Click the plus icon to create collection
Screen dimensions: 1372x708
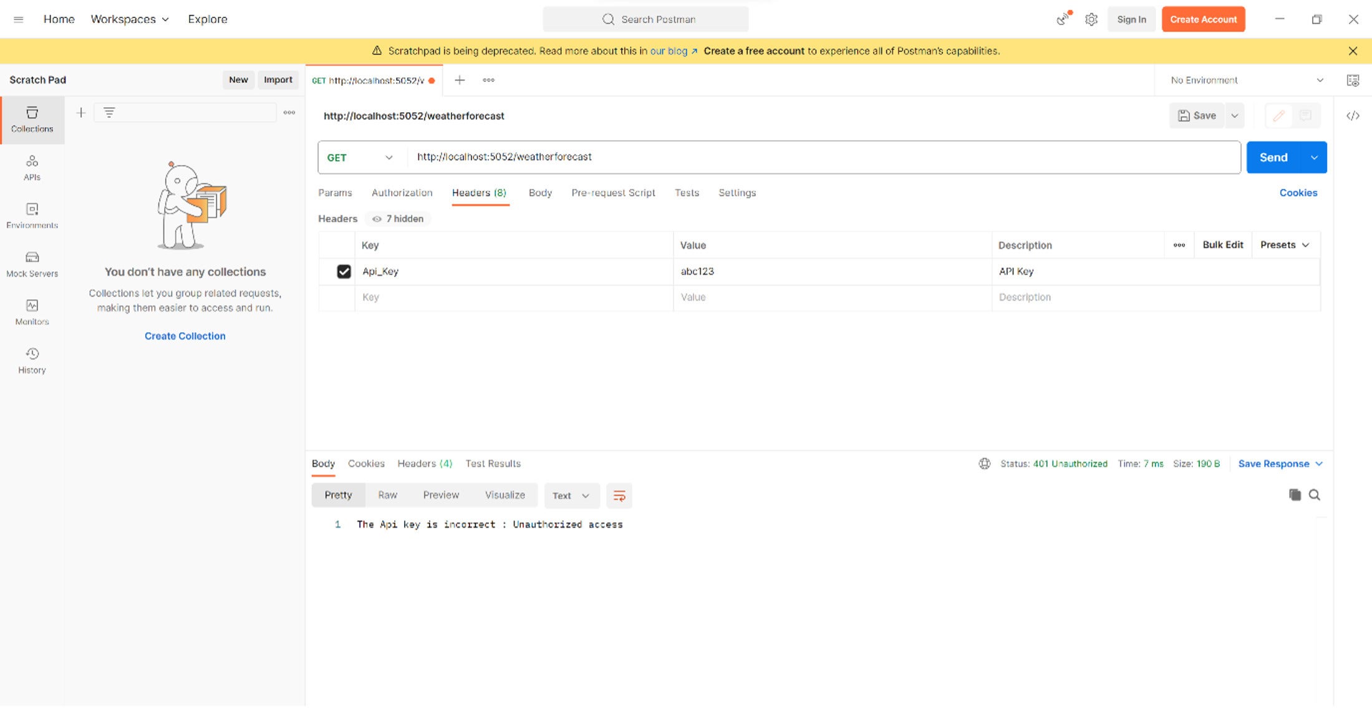coord(81,113)
